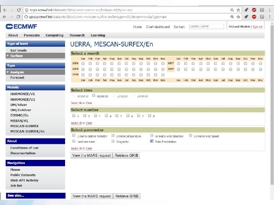Click the upper Retrieve GRIB button

(126, 155)
